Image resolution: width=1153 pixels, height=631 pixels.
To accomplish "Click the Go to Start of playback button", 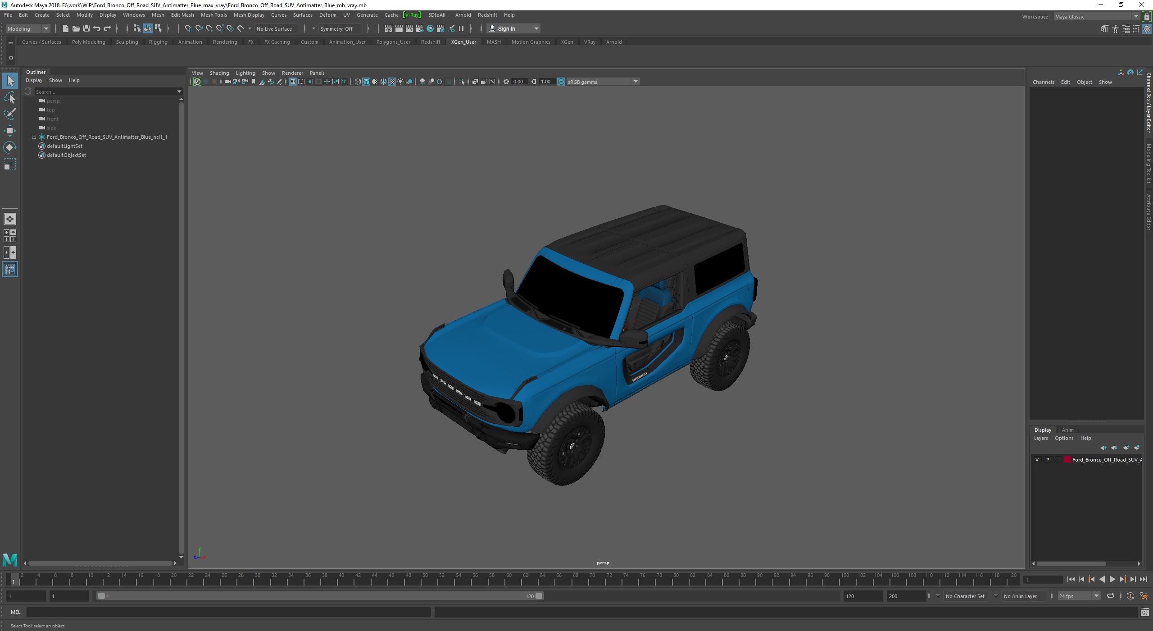I will 1071,580.
